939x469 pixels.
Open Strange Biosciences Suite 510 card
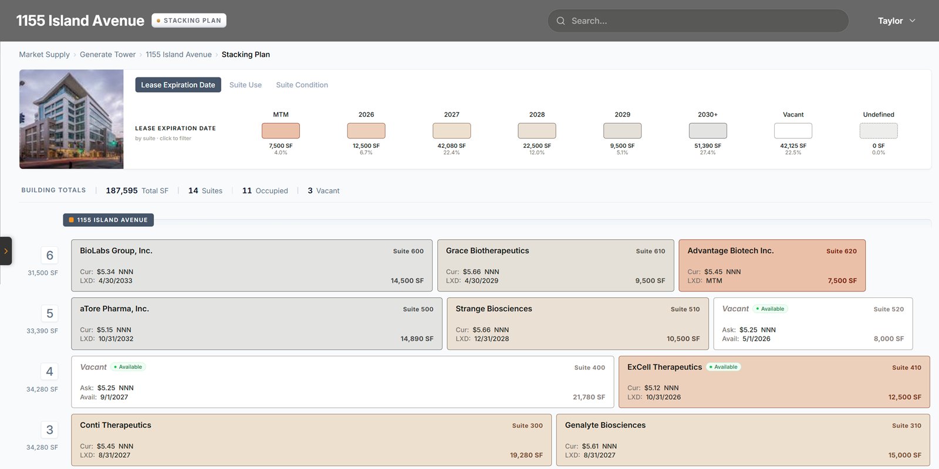click(578, 324)
